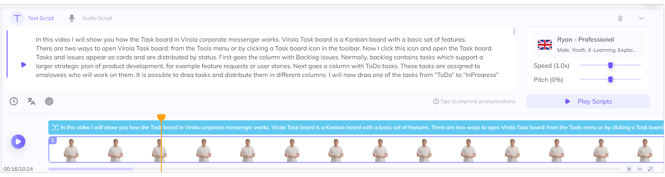Open Tips to improve pronunciations
Screen dimensions: 665x177
point(474,101)
